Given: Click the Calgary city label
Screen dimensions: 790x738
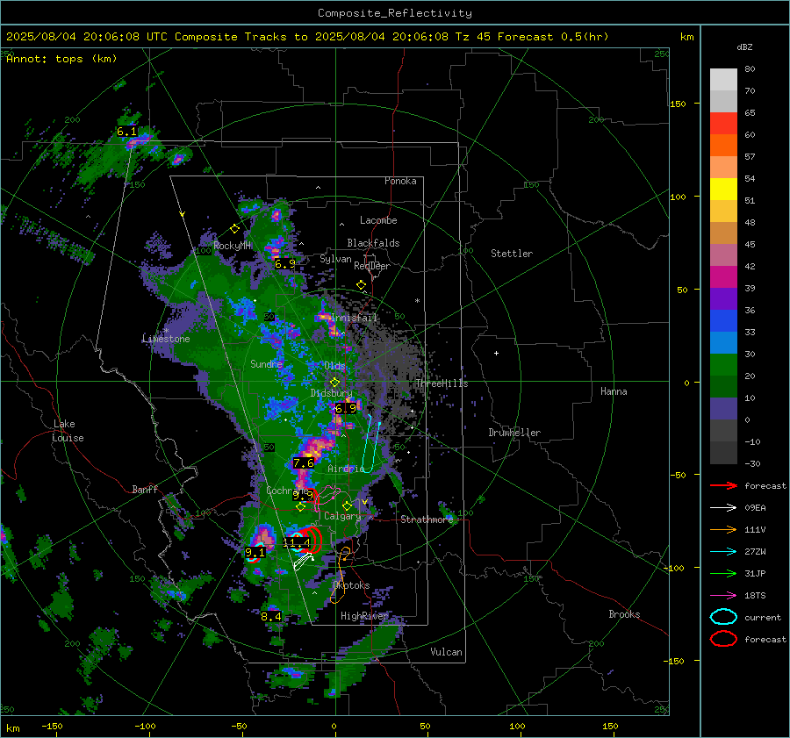Looking at the screenshot, I should [342, 516].
